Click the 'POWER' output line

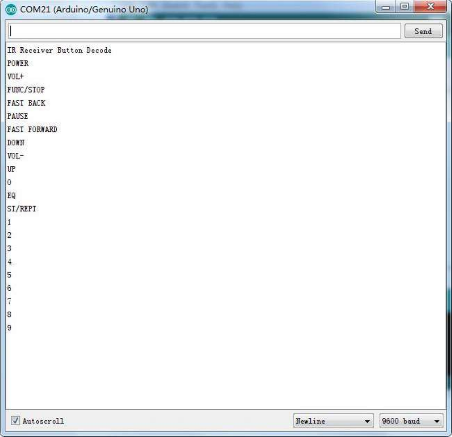18,63
